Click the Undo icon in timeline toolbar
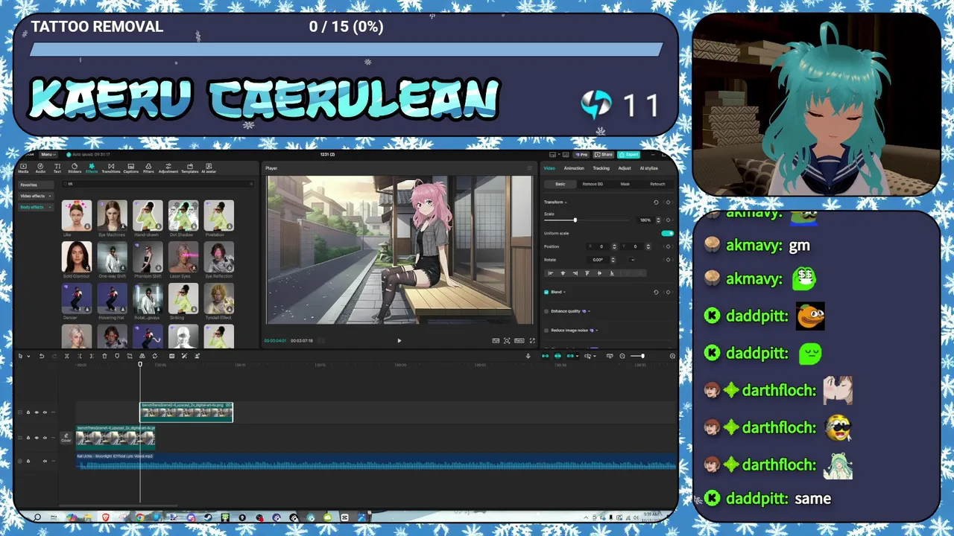Image resolution: width=954 pixels, height=536 pixels. click(x=42, y=356)
